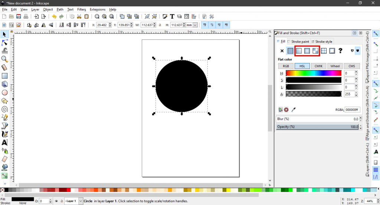This screenshot has height=205, width=380.
Task: Click the CMYK color mode button
Action: (x=318, y=66)
